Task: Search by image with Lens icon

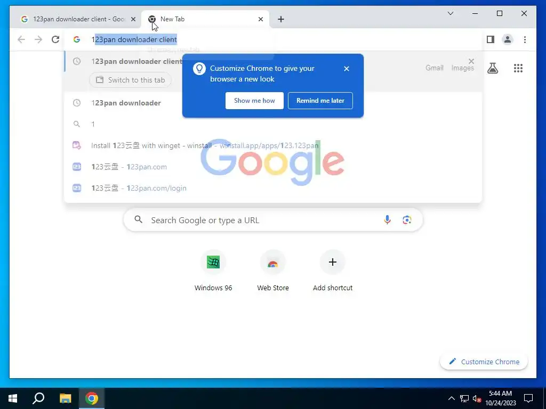Action: pyautogui.click(x=407, y=220)
